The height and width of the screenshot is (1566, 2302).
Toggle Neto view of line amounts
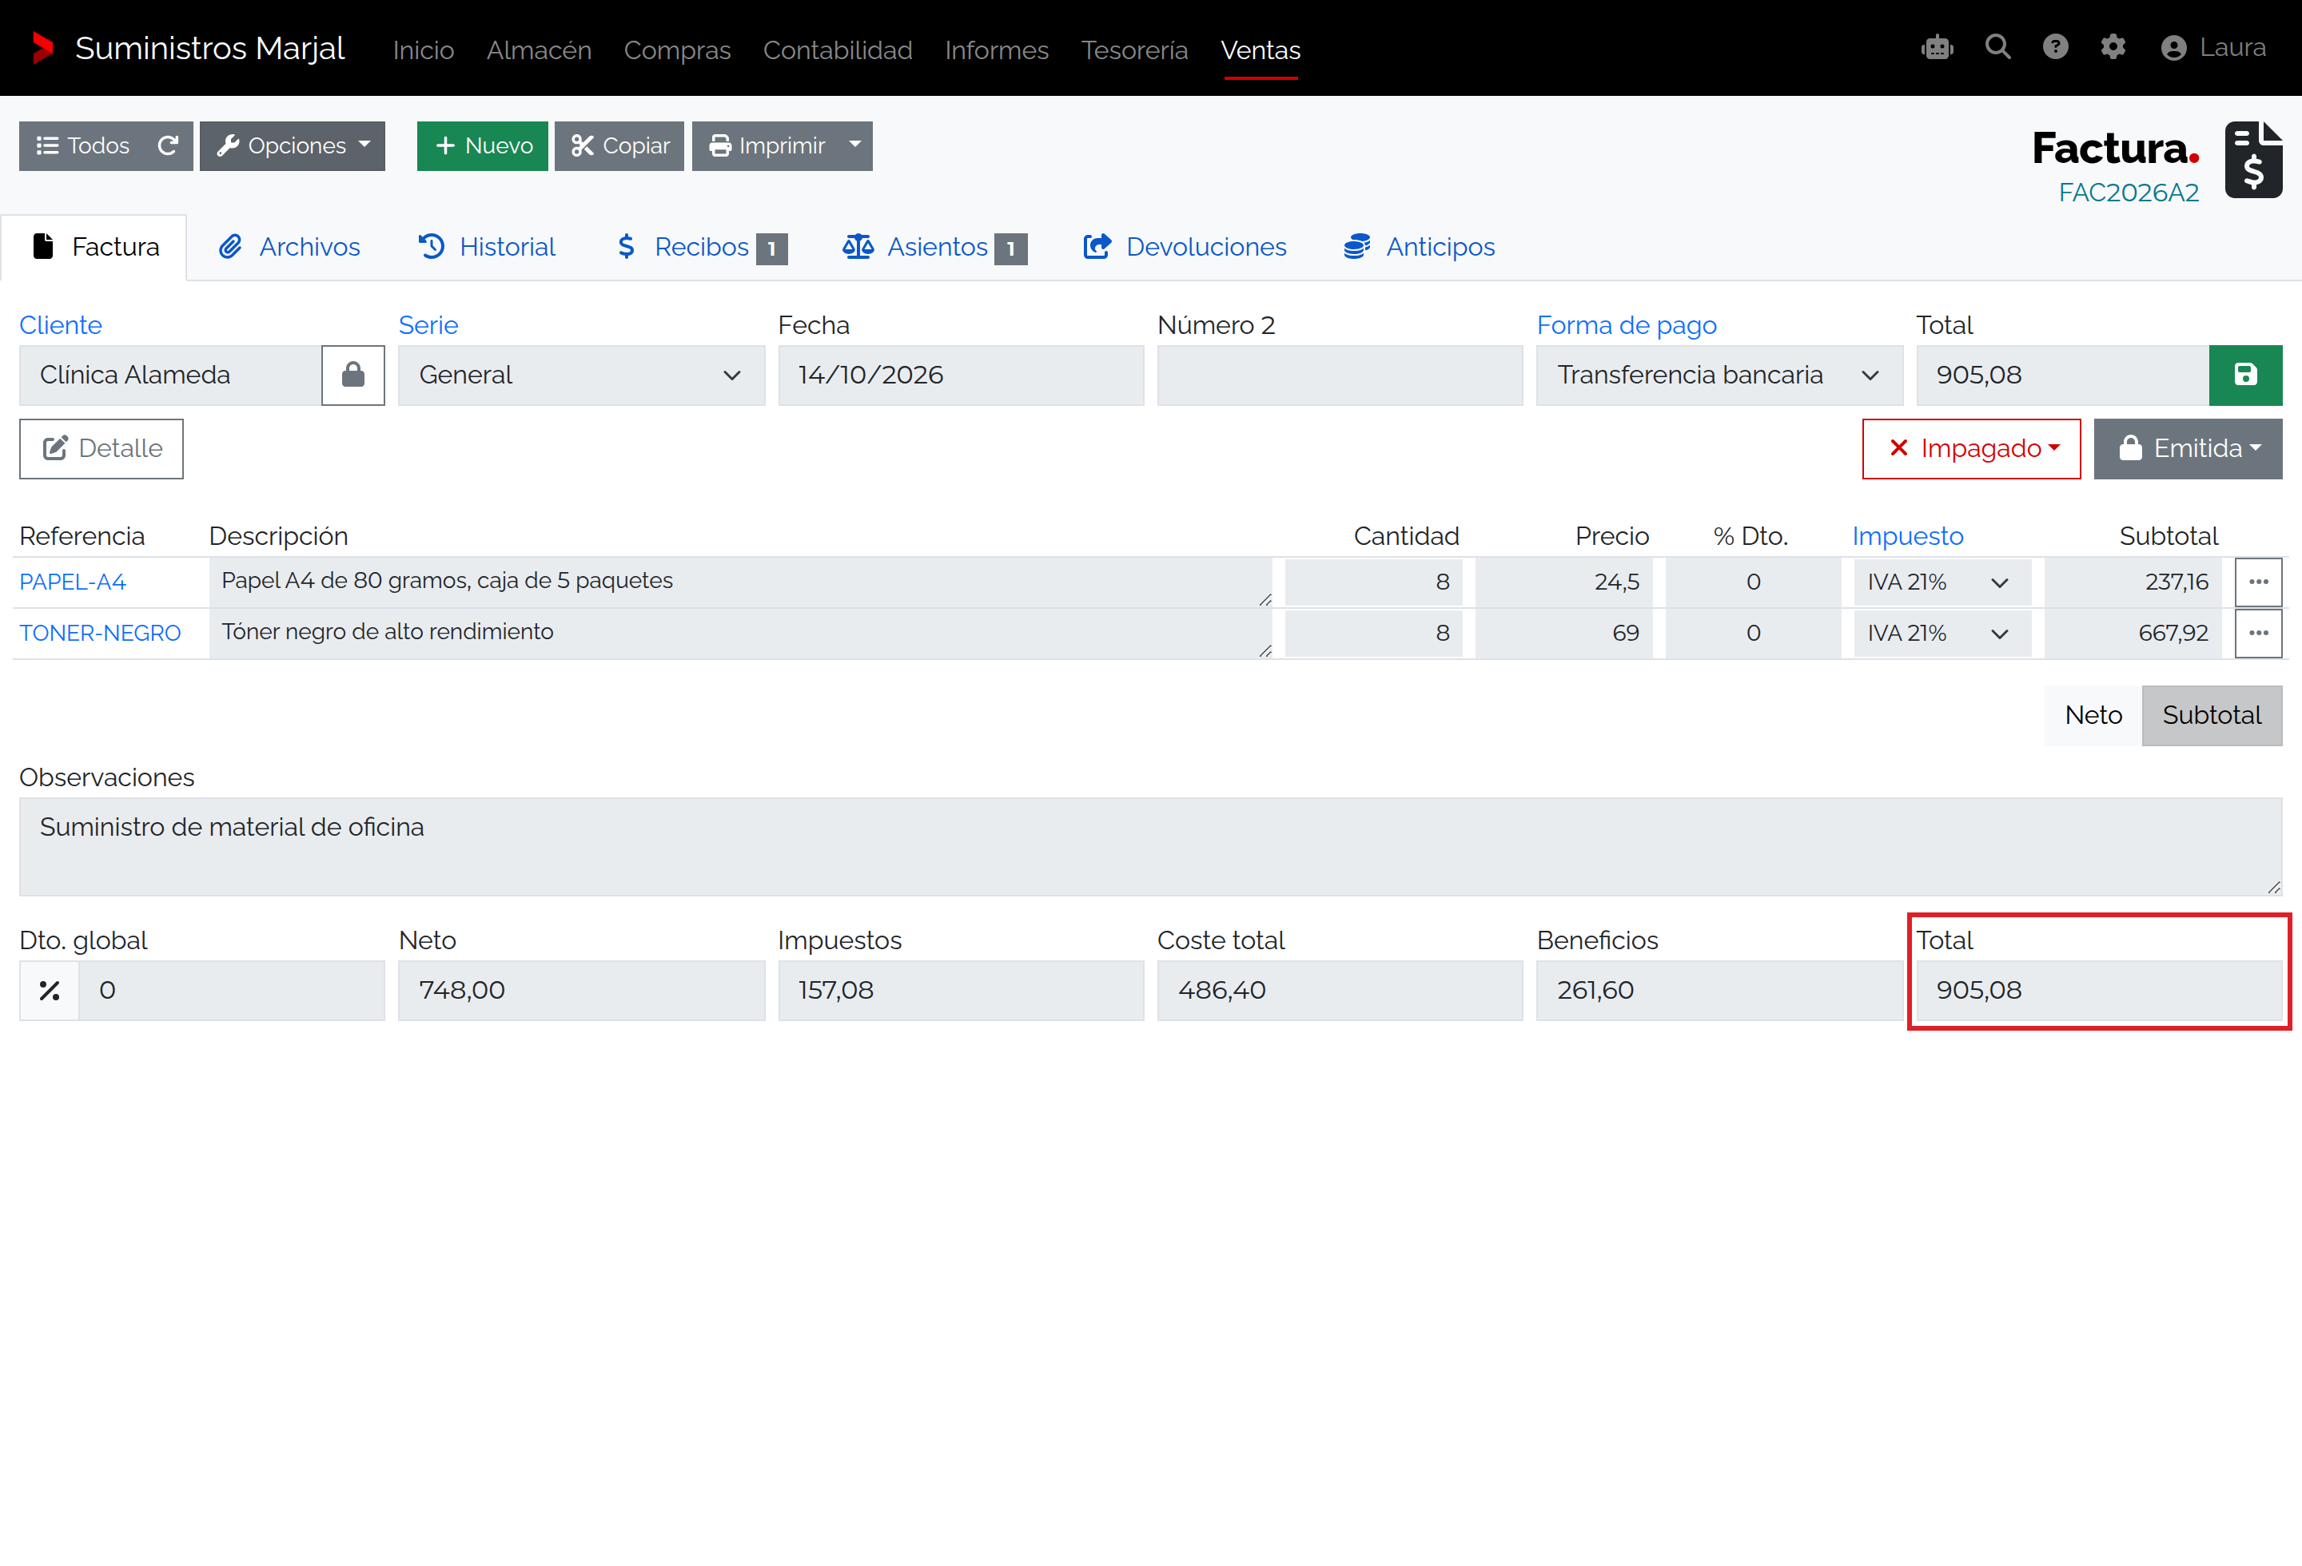tap(2093, 715)
